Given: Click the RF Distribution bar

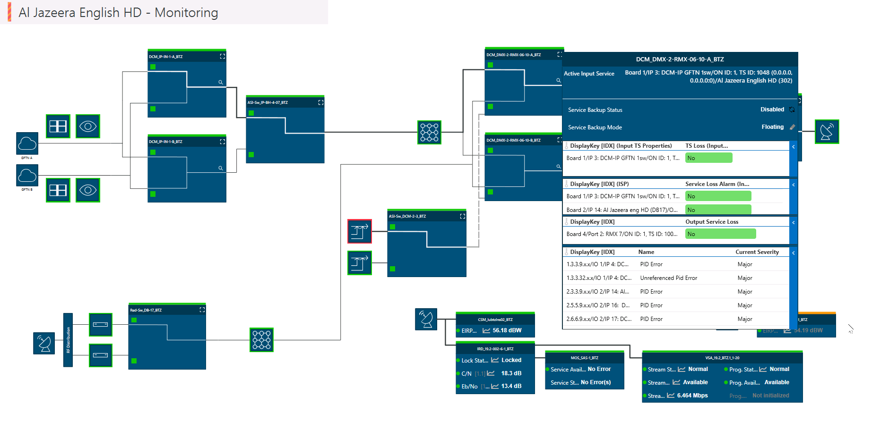Looking at the screenshot, I should [68, 340].
